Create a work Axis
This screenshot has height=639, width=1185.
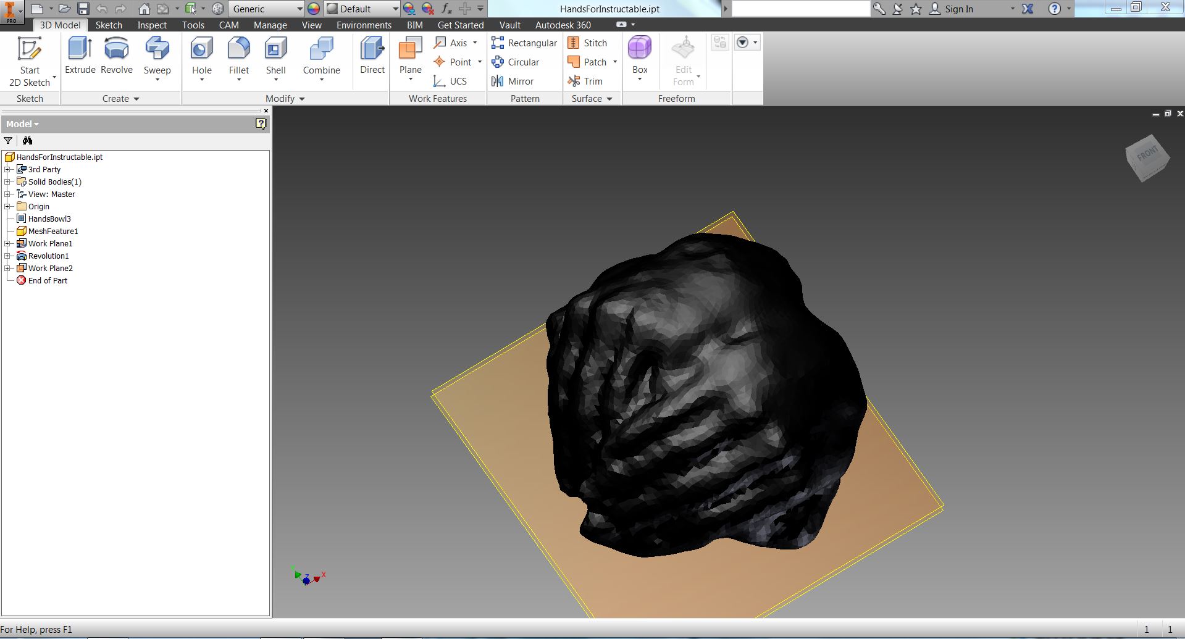tap(455, 43)
